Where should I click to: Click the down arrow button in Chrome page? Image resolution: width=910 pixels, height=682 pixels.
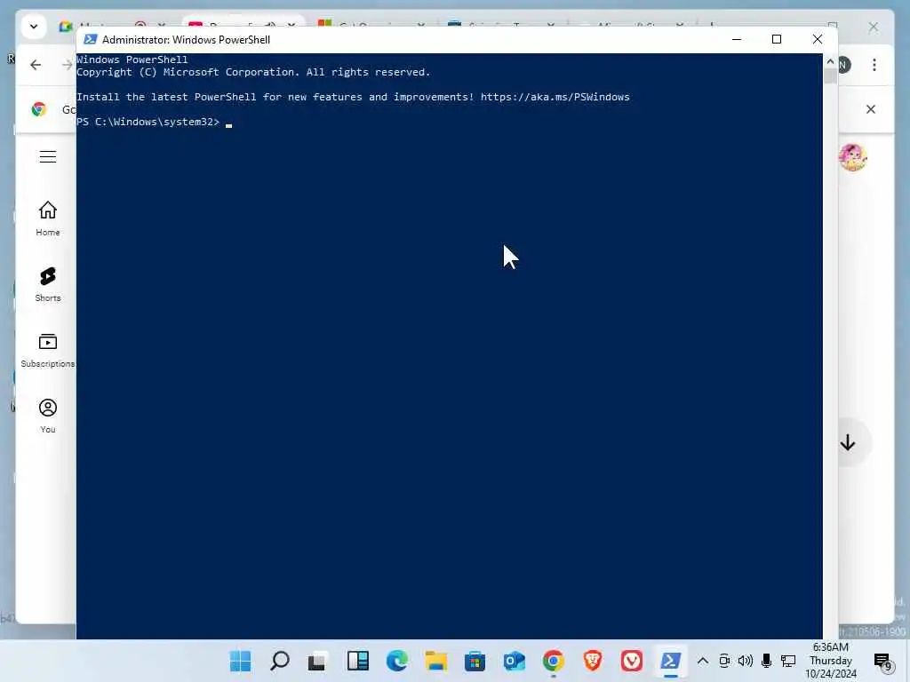(848, 442)
